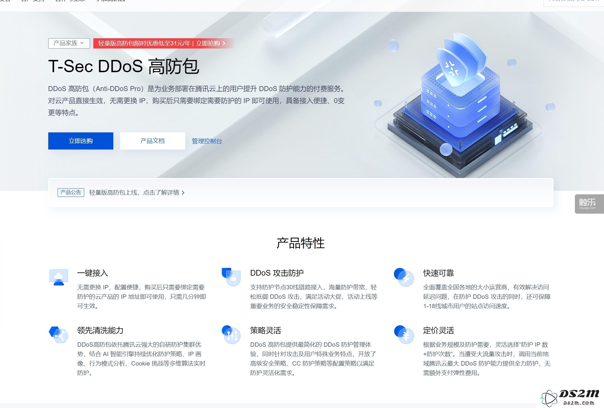
Task: Click the DDoS 攻击防护 shield lock icon
Action: click(231, 277)
